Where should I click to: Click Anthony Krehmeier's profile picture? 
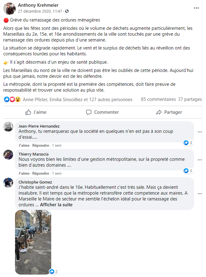pyautogui.click(x=10, y=9)
